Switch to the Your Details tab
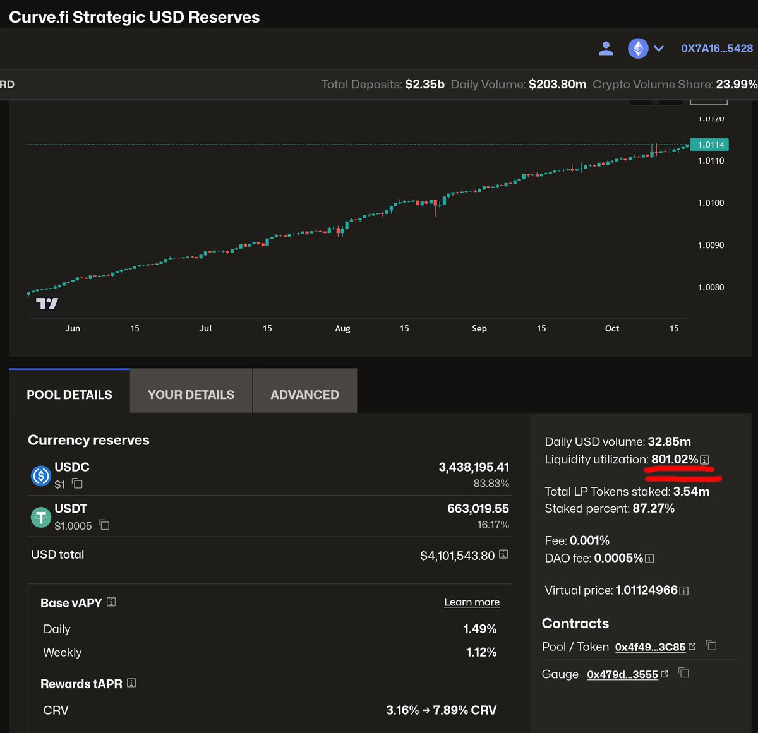This screenshot has height=733, width=758. click(x=191, y=395)
